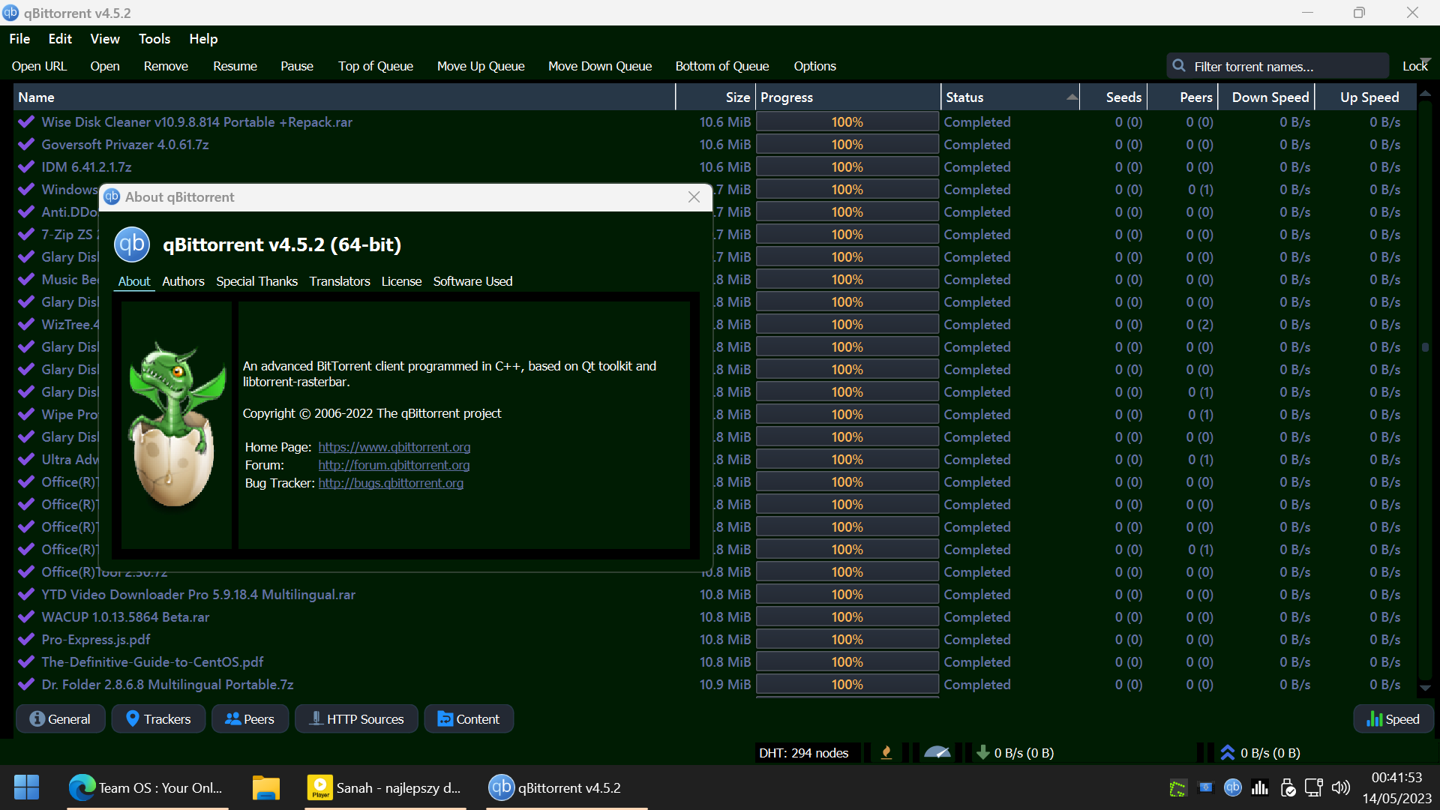Open the Content details tab
Screen dimensions: 1440x810
click(469, 719)
